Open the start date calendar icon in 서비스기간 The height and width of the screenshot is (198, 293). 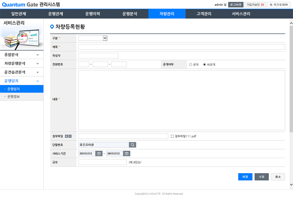pos(99,154)
